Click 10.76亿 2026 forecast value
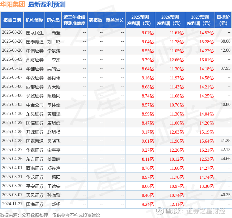Screen dimensions: 232x218 [x=177, y=105]
